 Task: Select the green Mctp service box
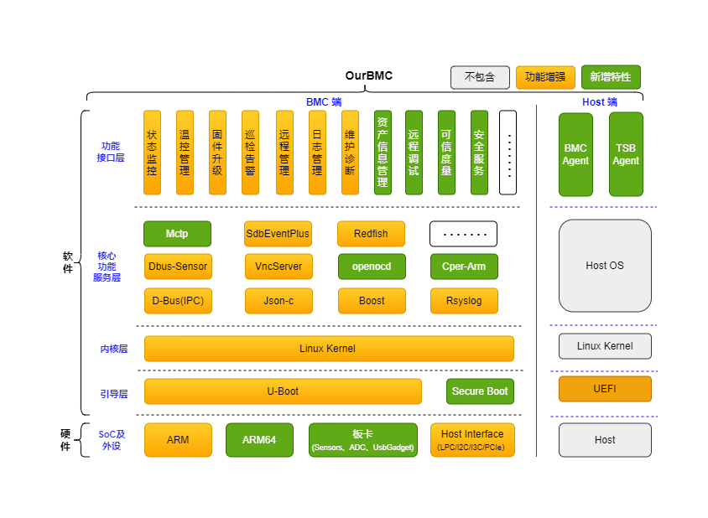tap(177, 234)
